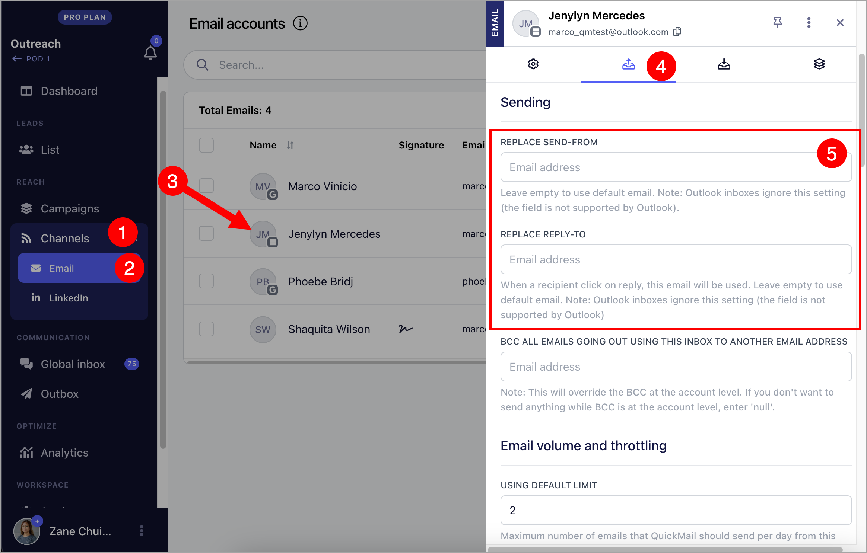The width and height of the screenshot is (867, 553).
Task: Click the panel's horizontal scrollbar
Action: point(665,549)
